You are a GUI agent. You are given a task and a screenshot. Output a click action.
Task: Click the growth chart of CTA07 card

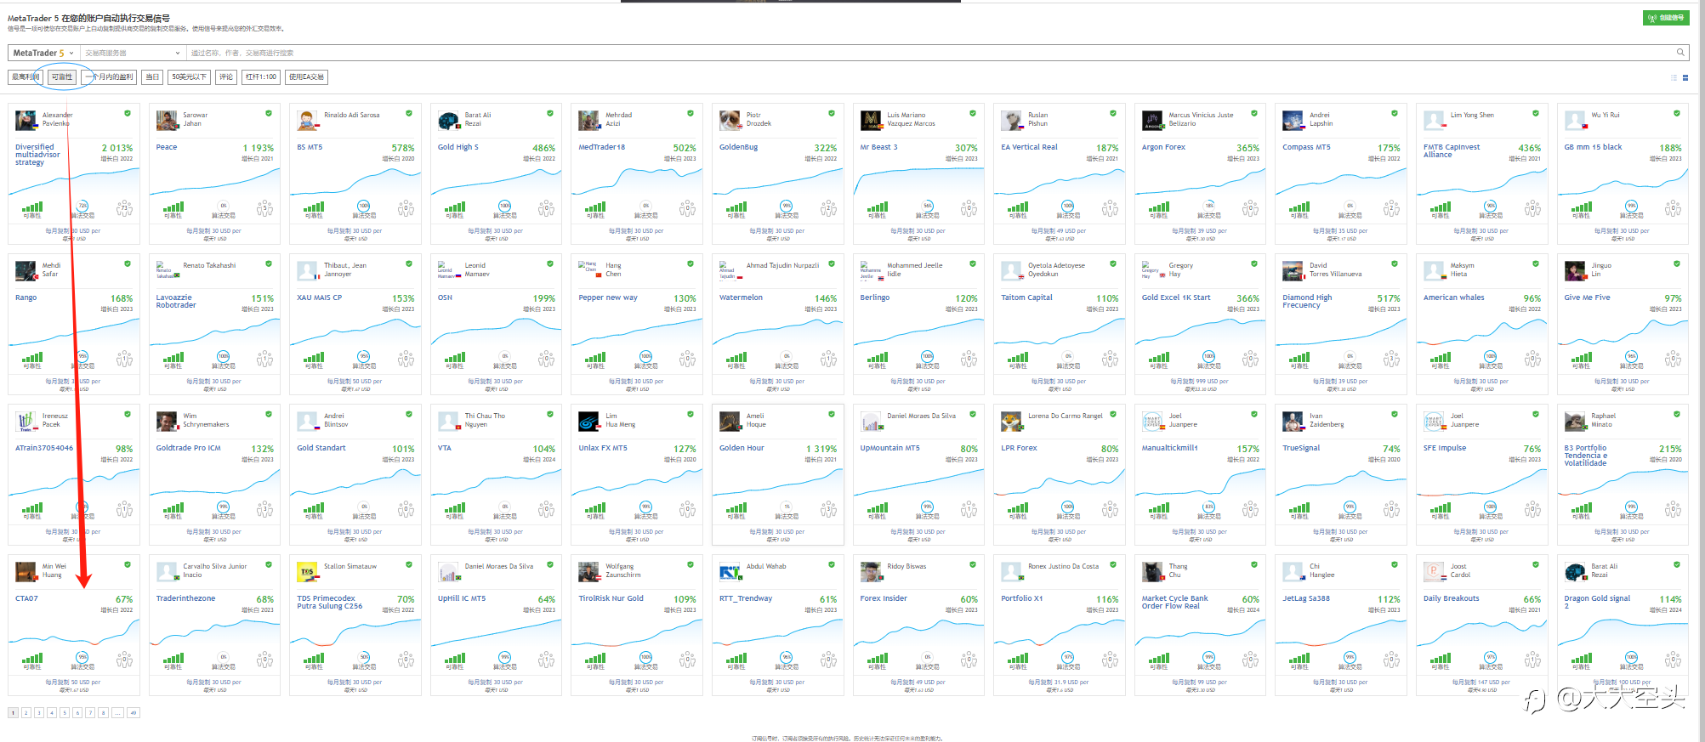(73, 632)
